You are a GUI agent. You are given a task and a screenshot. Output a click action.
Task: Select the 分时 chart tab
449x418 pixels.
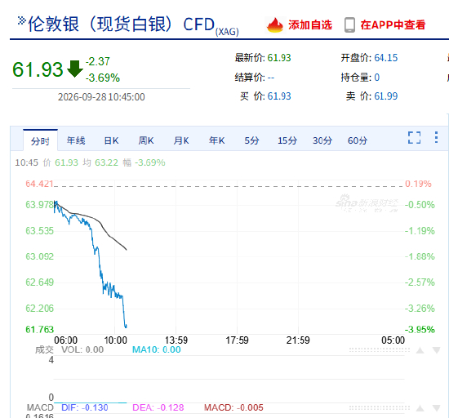pyautogui.click(x=40, y=141)
